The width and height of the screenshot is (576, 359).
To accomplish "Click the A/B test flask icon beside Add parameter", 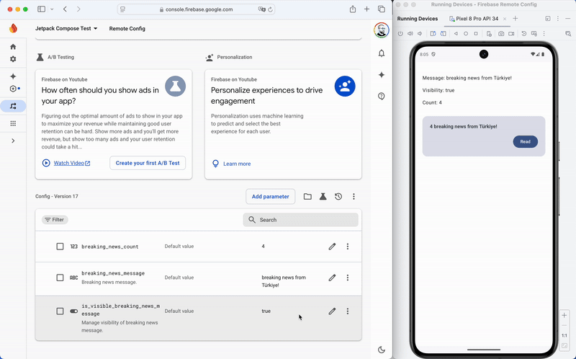I will point(323,196).
